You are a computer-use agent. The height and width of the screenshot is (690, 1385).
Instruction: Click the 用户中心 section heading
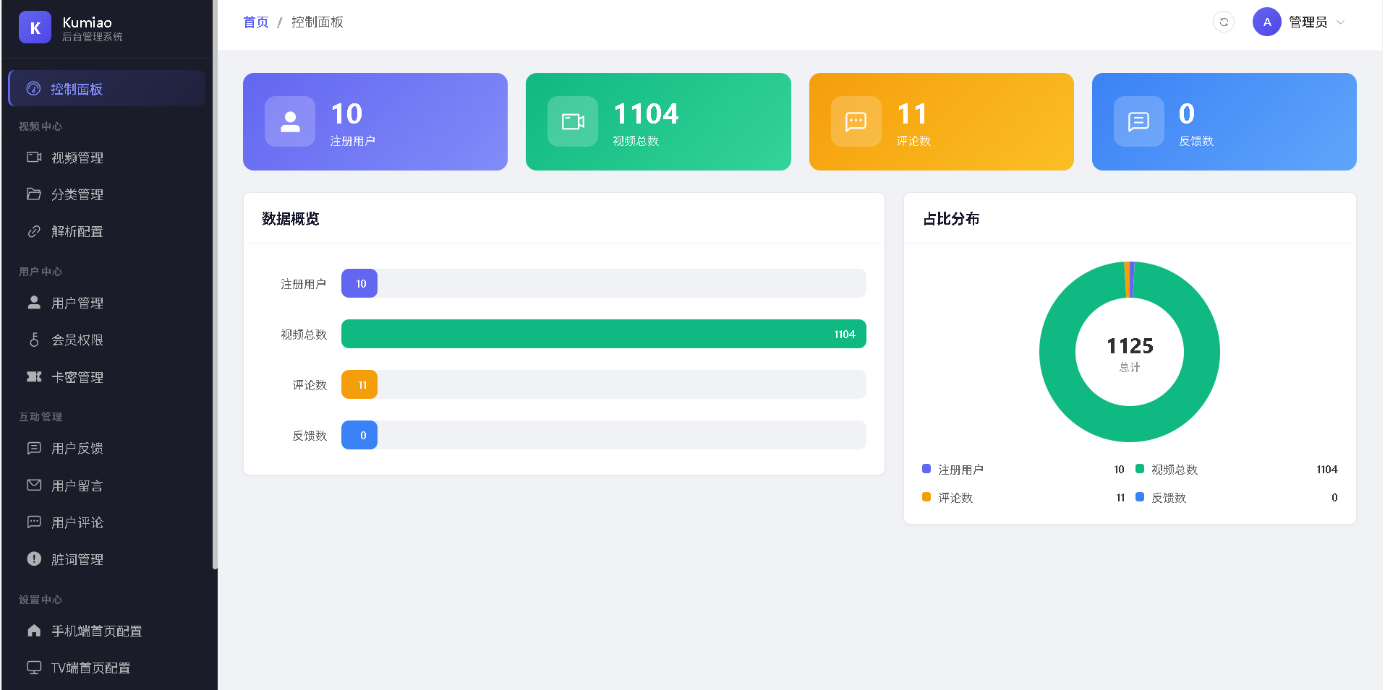coord(41,272)
